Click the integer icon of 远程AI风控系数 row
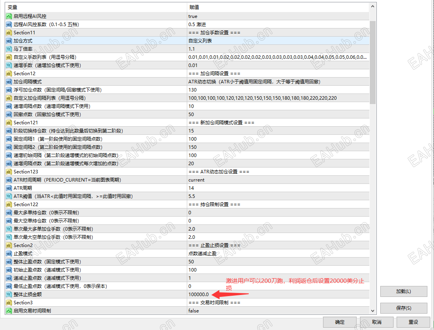Viewport: 434px width, 330px height. [x=9, y=25]
